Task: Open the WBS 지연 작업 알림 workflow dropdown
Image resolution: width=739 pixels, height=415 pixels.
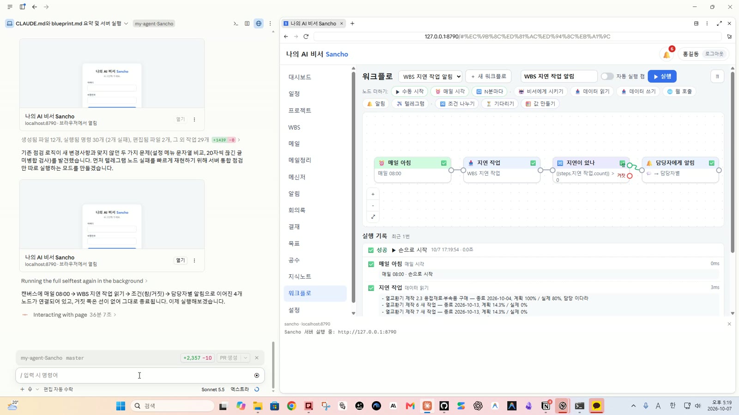Action: coord(430,77)
